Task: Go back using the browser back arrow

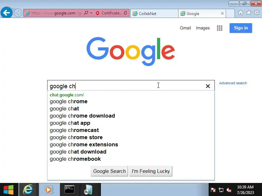Action: coord(6,13)
